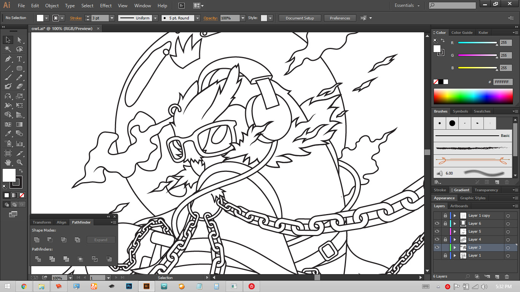Switch to the Swatches tab
This screenshot has width=520, height=292.
click(x=482, y=111)
